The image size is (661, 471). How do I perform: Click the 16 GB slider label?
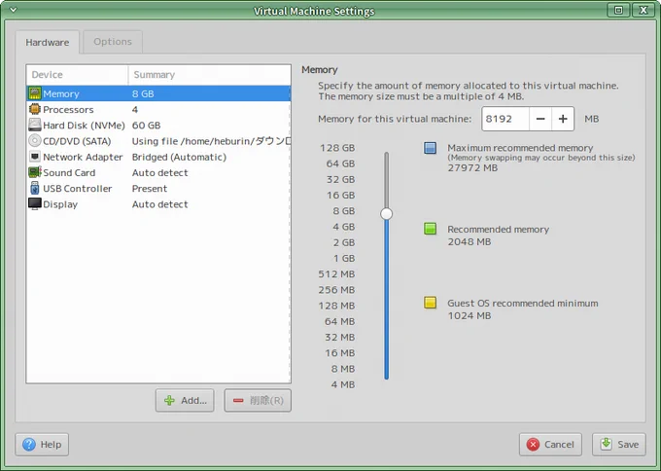tap(340, 195)
